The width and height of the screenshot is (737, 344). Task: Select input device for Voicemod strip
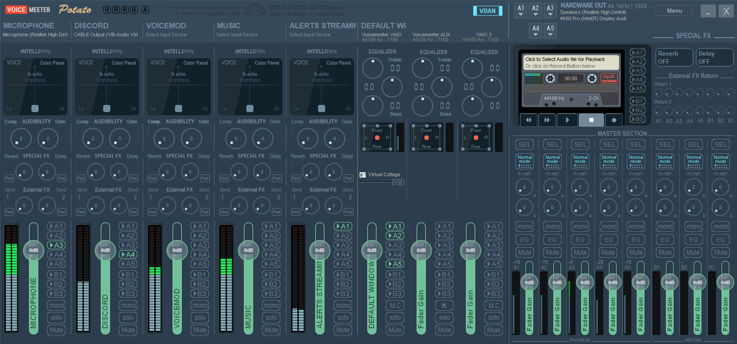[166, 35]
